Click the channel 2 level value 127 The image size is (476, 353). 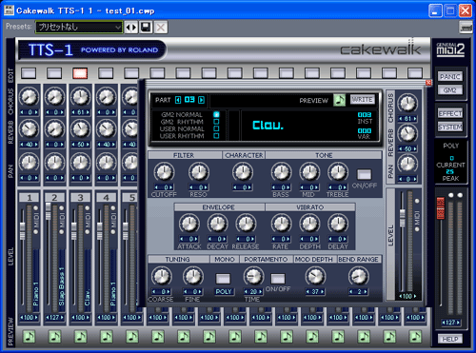point(54,318)
